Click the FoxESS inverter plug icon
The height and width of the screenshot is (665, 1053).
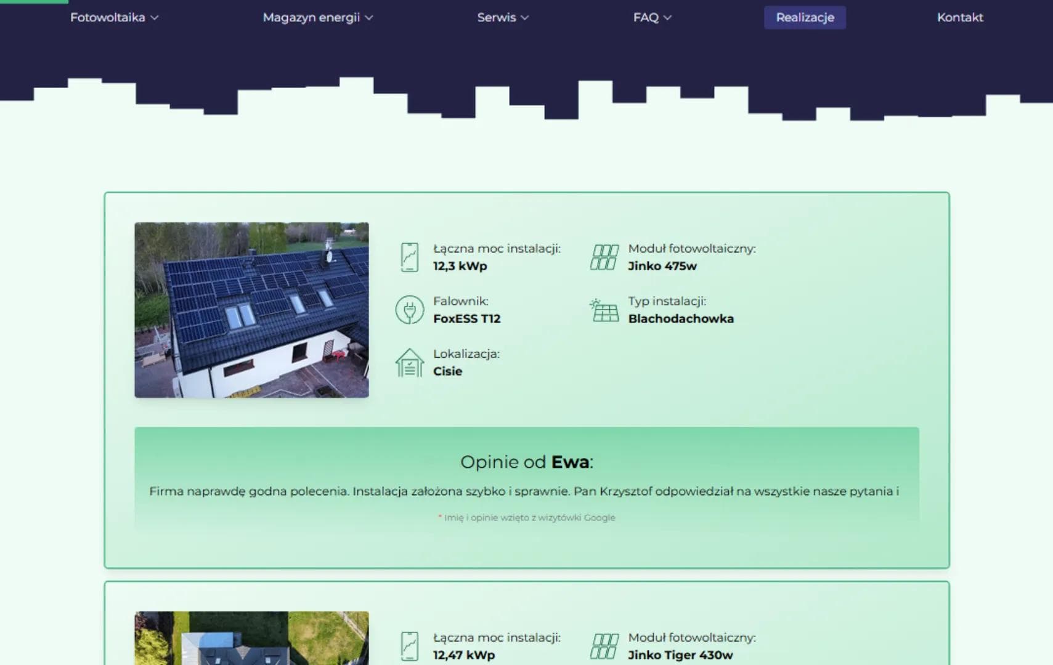409,309
